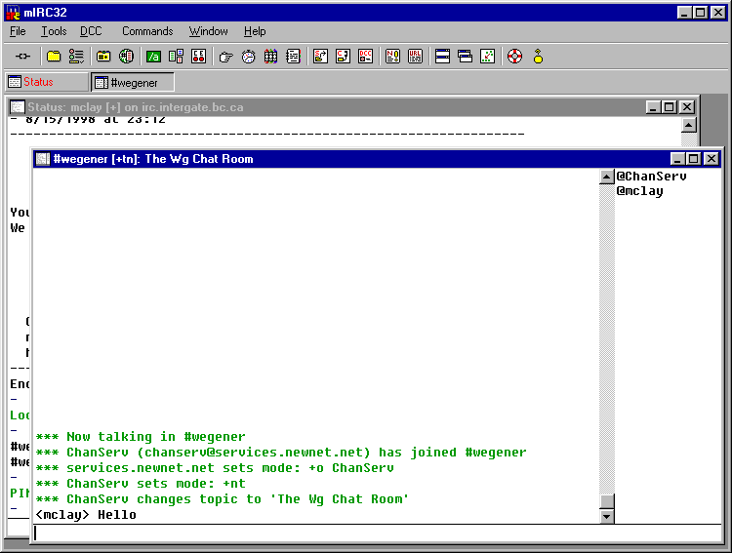Click the #wegener window title bar icon

(x=43, y=159)
